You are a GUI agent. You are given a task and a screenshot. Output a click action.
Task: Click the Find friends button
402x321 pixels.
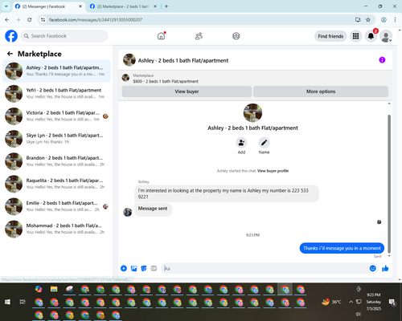point(330,36)
